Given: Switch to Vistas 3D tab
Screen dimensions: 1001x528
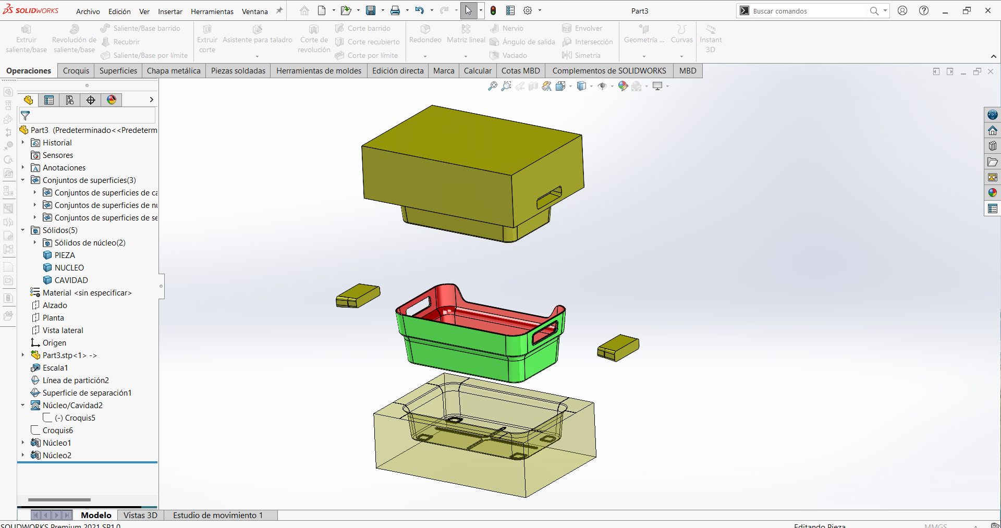Looking at the screenshot, I should [x=140, y=515].
